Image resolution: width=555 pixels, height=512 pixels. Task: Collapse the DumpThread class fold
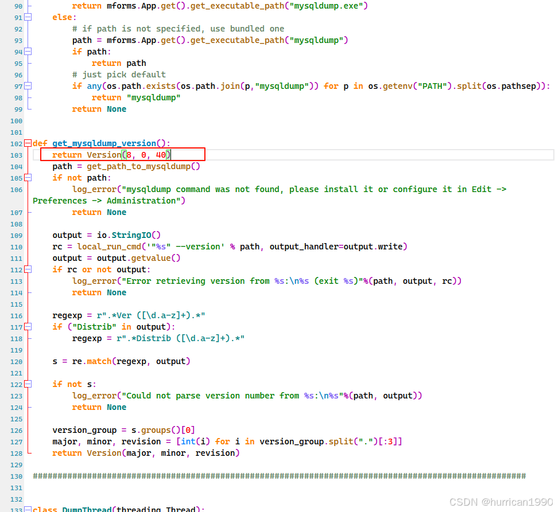coord(28,509)
